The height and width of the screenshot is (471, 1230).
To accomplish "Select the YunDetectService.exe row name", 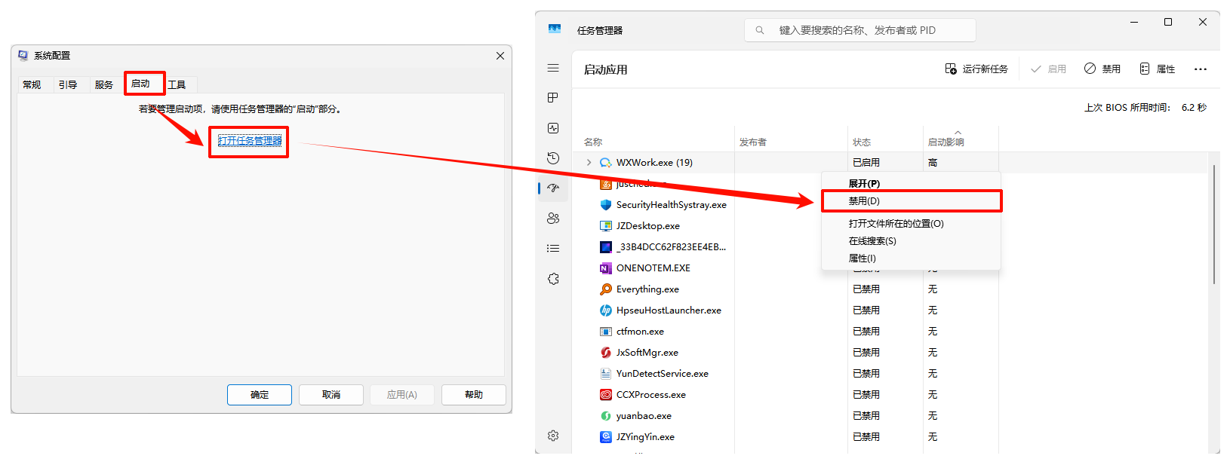I will (663, 374).
